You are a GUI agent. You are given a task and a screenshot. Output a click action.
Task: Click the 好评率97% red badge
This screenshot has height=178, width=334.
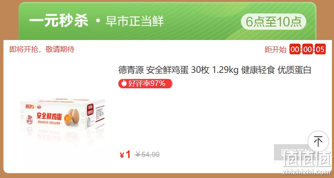point(145,83)
